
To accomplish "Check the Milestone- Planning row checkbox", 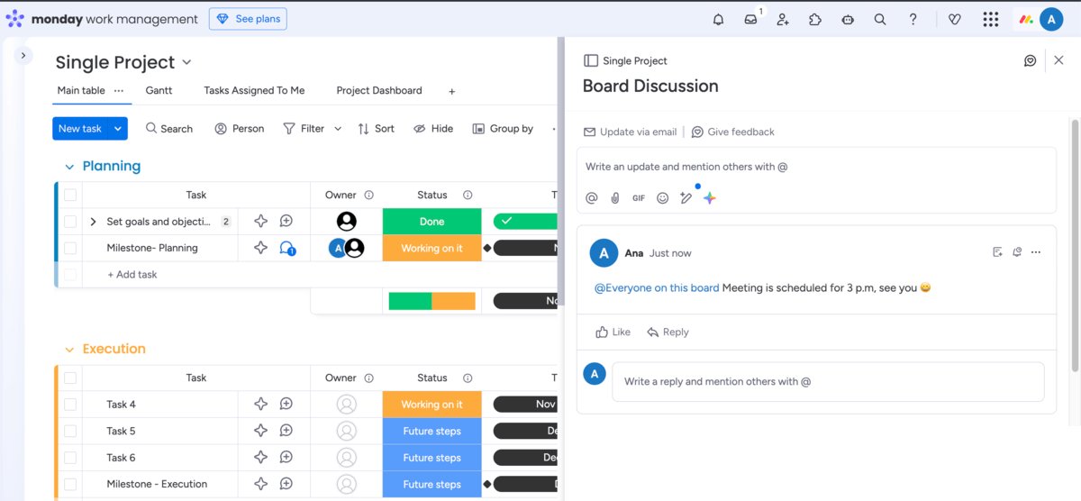I will (x=70, y=248).
